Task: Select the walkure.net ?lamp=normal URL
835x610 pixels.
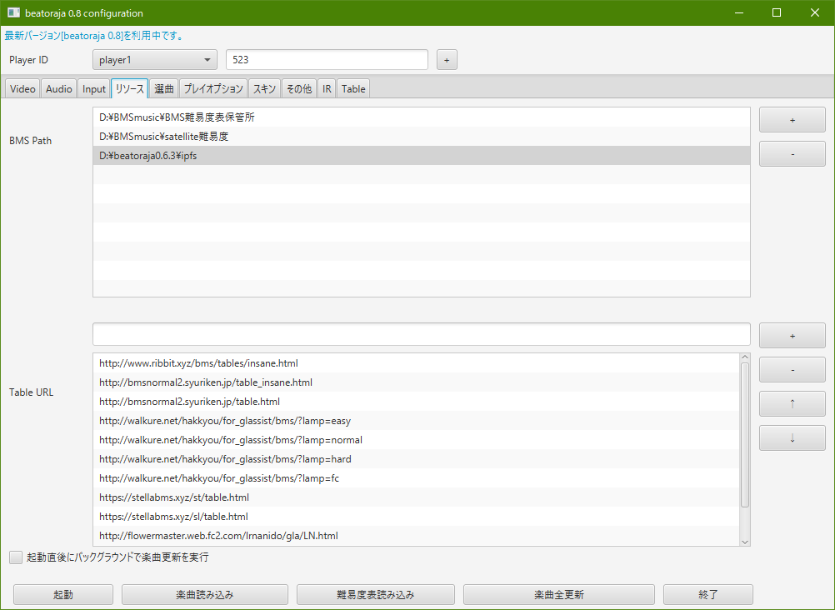Action: (x=417, y=440)
